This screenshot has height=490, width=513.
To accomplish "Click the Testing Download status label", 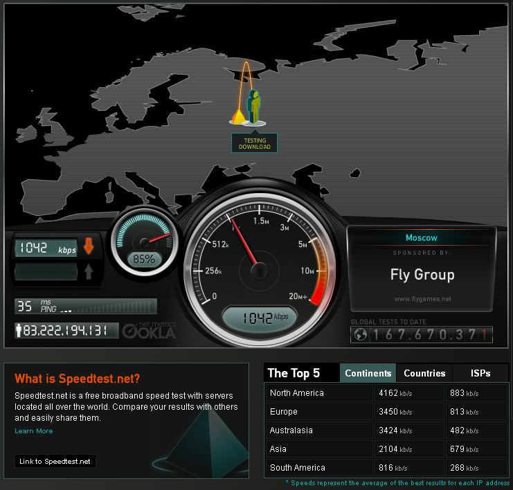I will click(x=254, y=143).
